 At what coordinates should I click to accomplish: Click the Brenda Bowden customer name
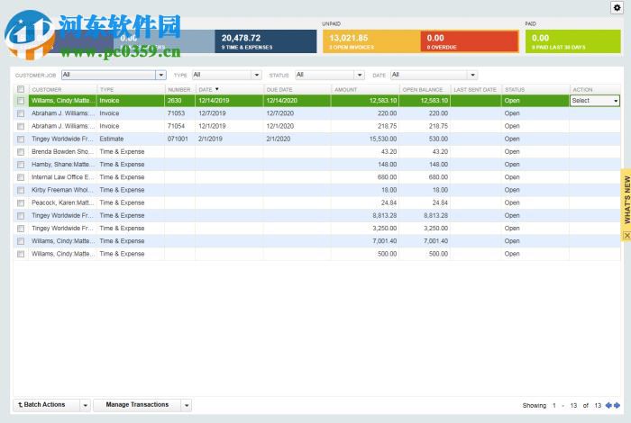(x=62, y=152)
